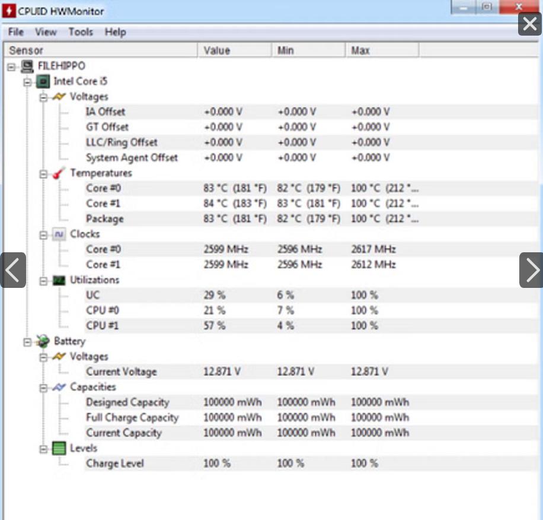Image resolution: width=543 pixels, height=520 pixels.
Task: Select the UC utilization row
Action: coord(311,296)
